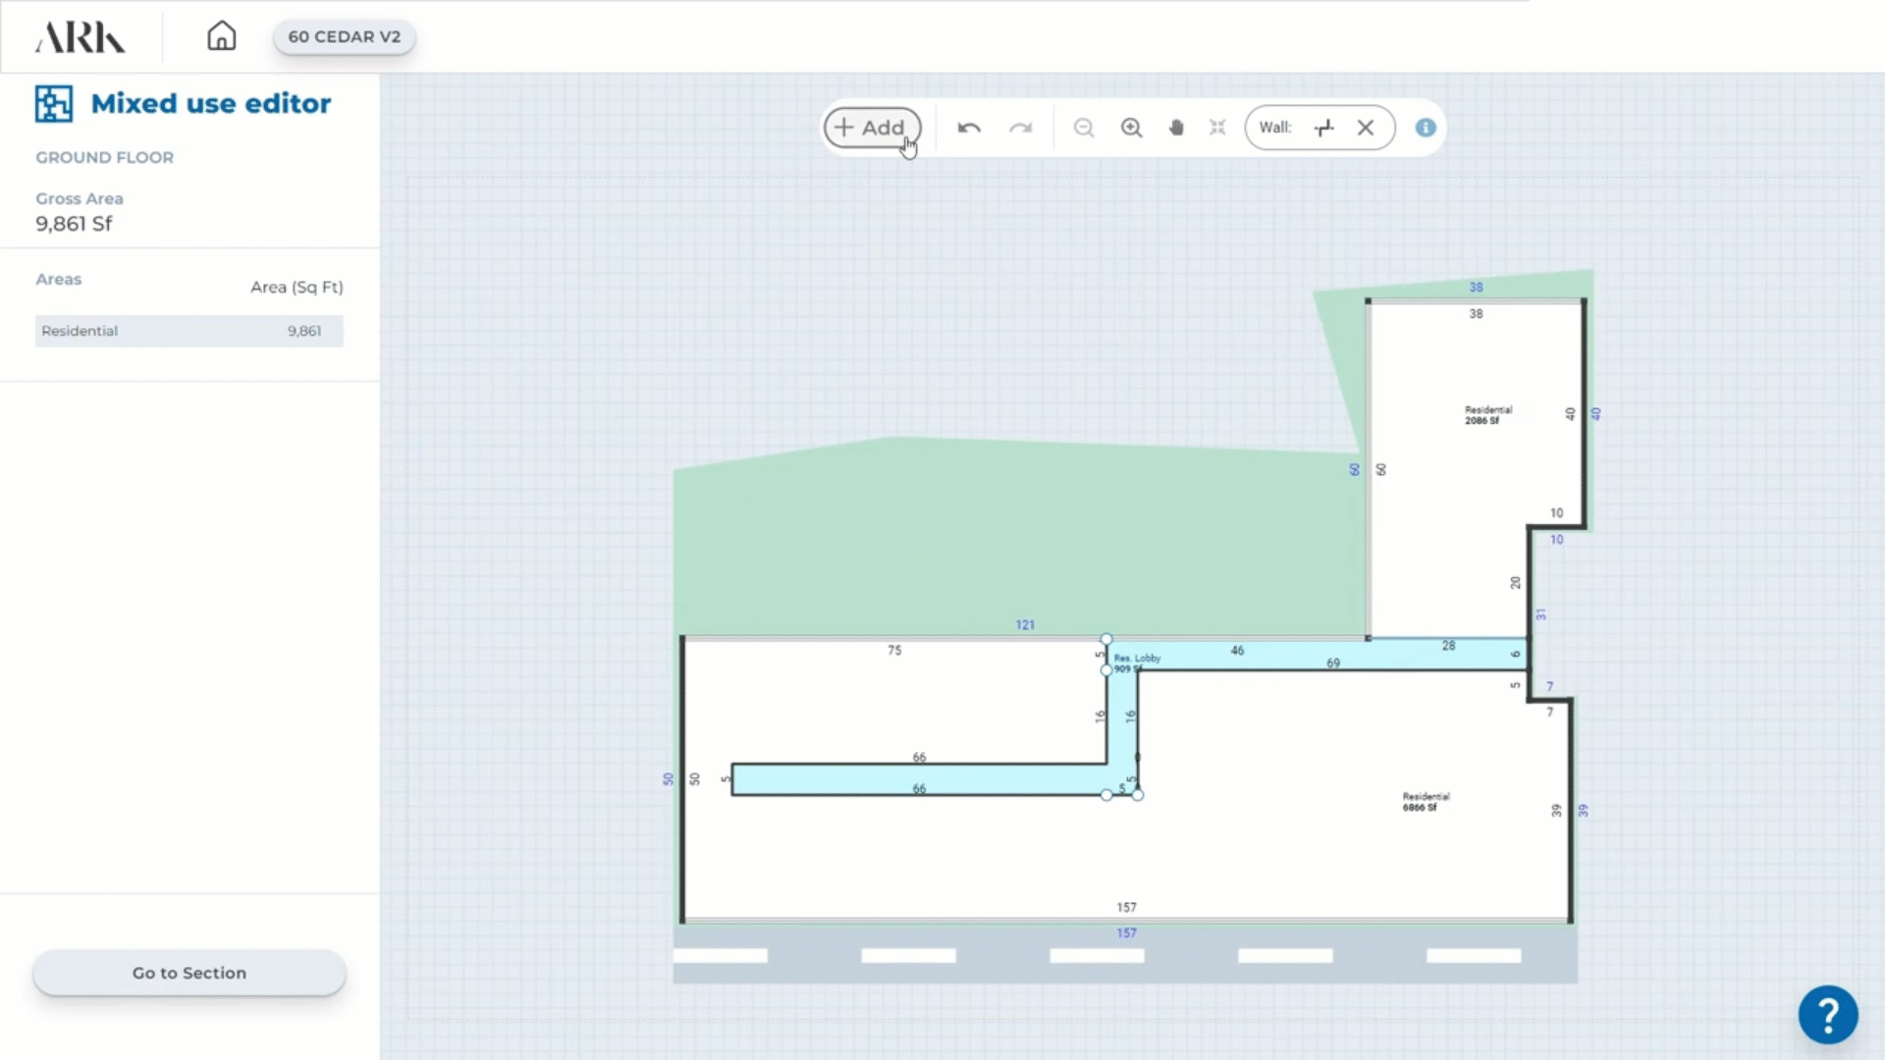This screenshot has width=1885, height=1060.
Task: Select the Residential row in Areas
Action: click(189, 331)
